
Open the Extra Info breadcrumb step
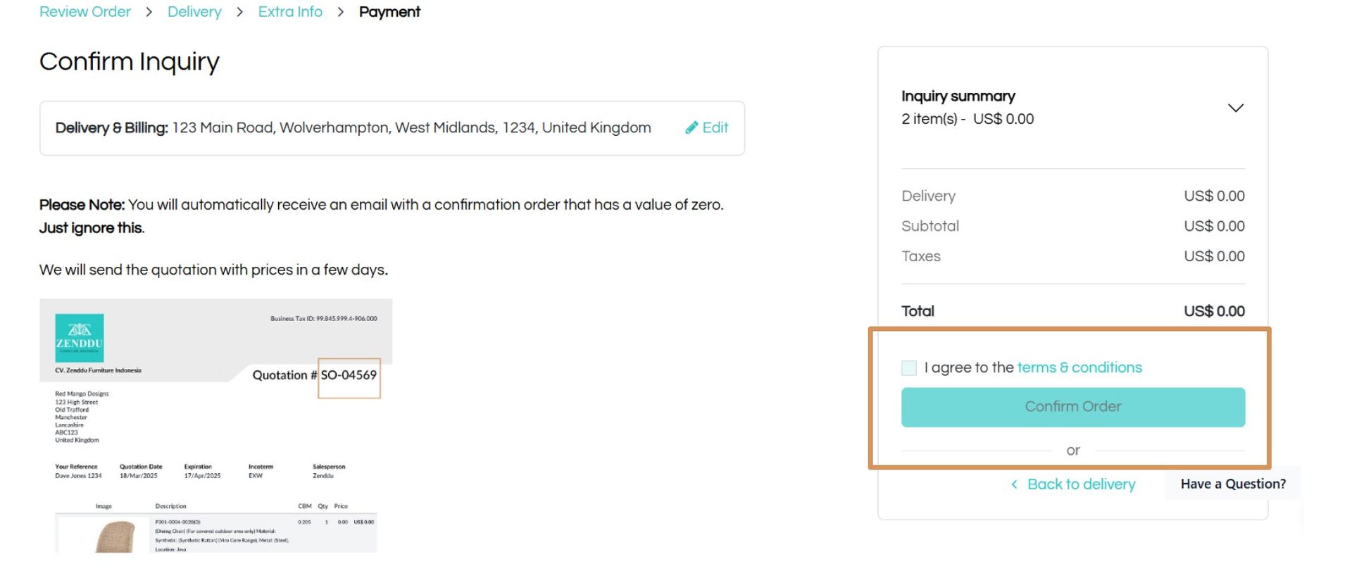click(x=290, y=12)
